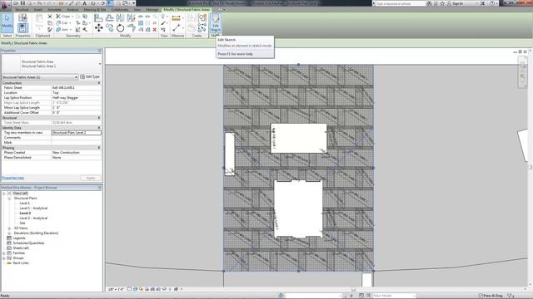
Task: Collapse the Identity Data properties group
Action: point(99,127)
